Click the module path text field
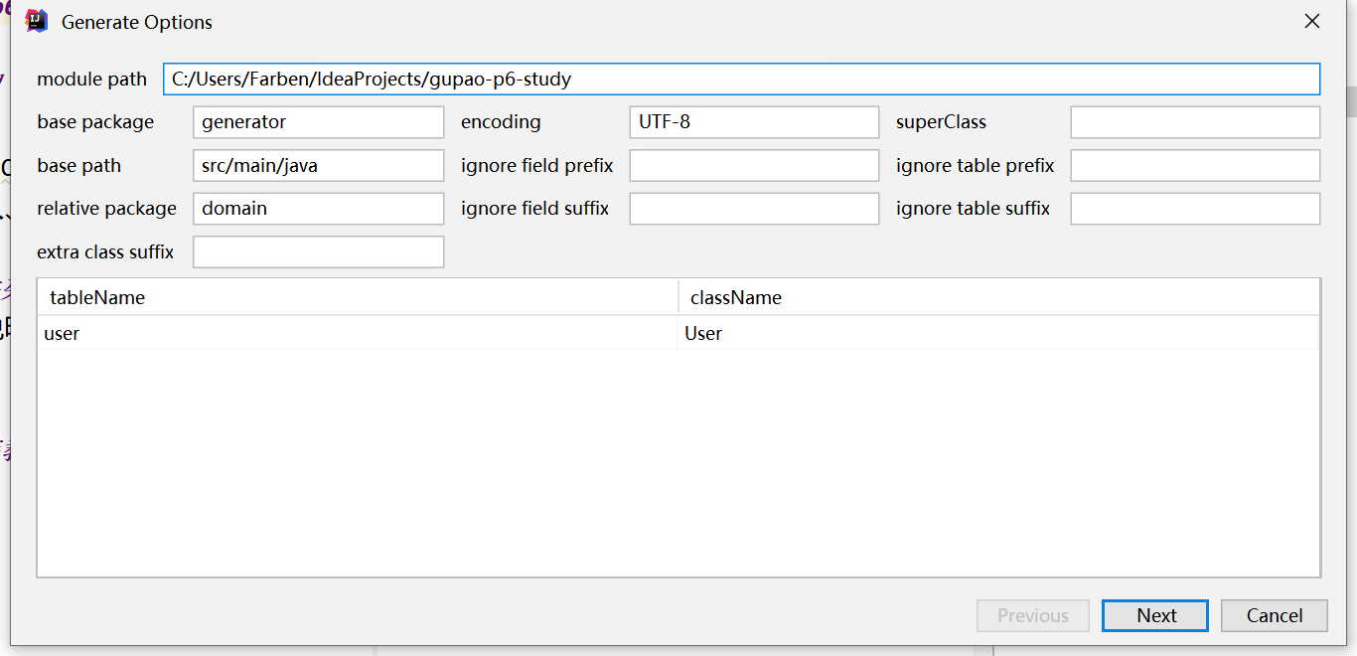The width and height of the screenshot is (1357, 656). click(741, 79)
